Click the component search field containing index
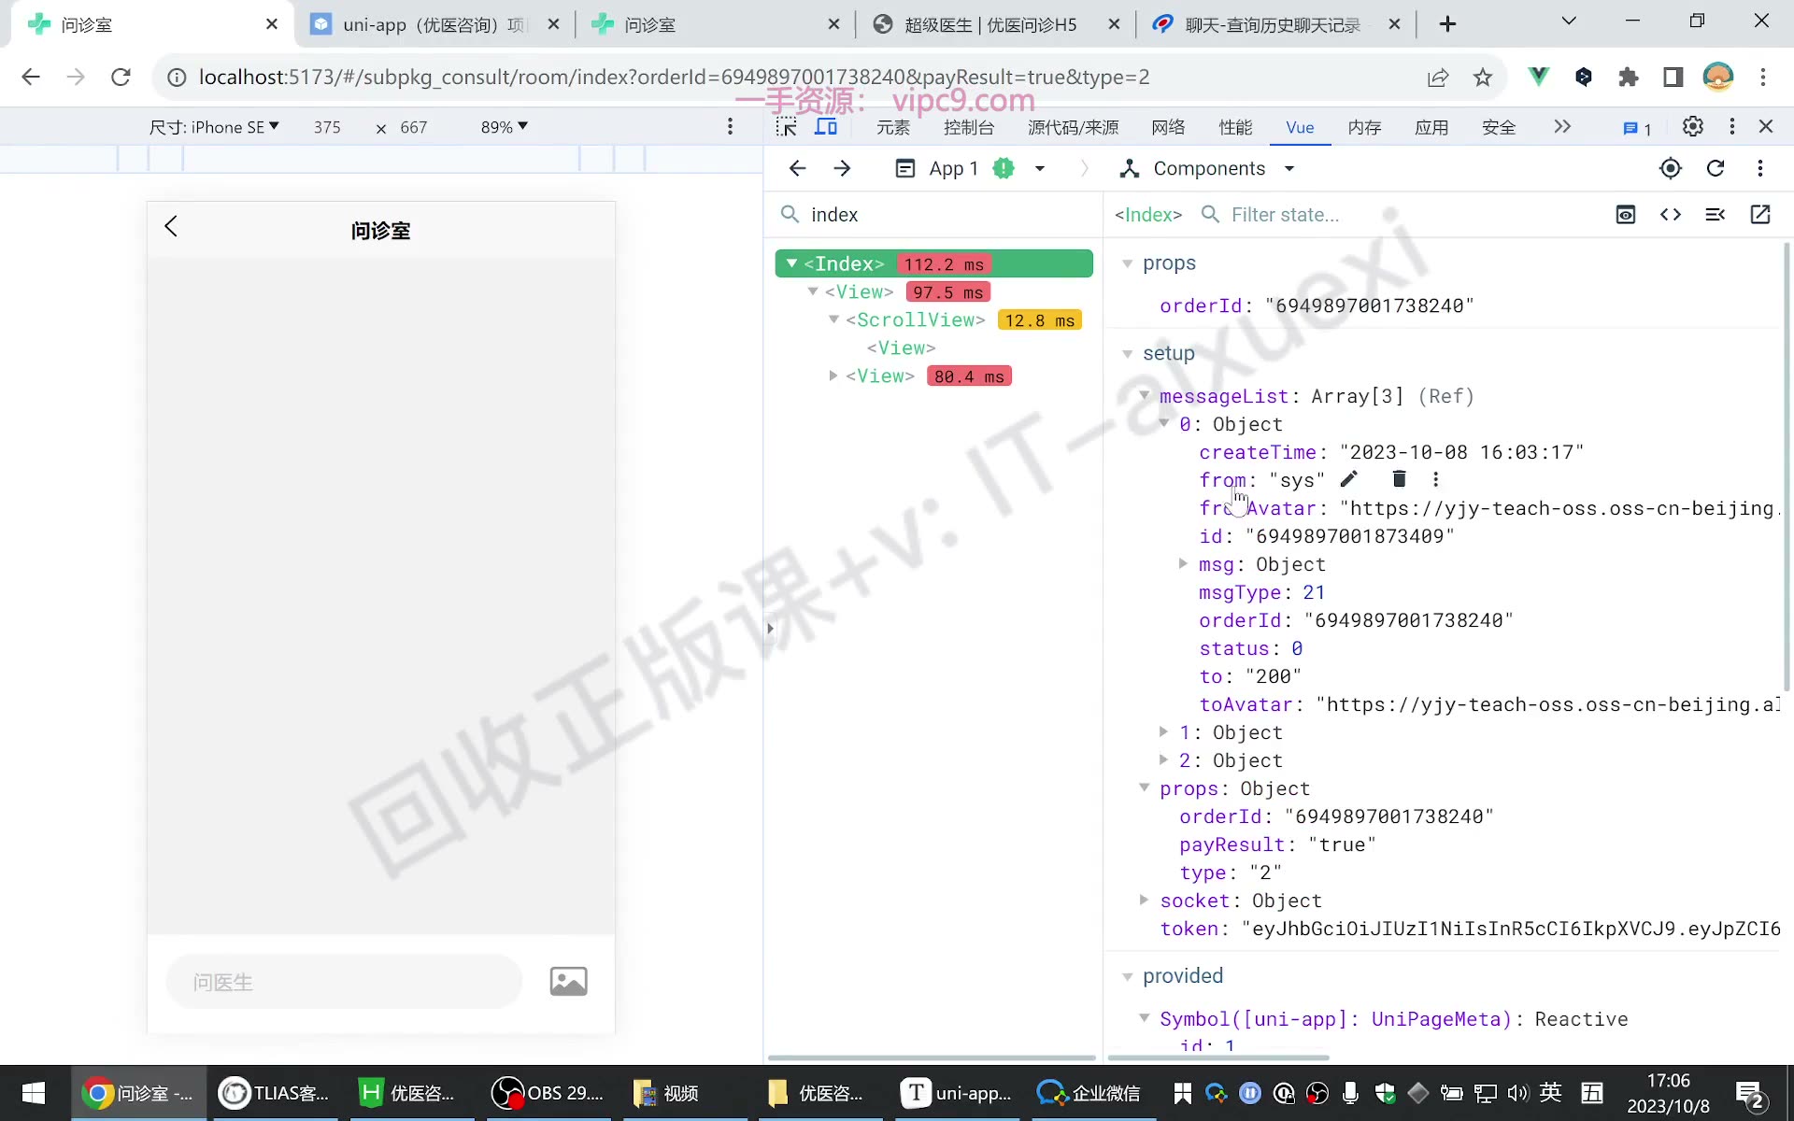 pos(934,215)
